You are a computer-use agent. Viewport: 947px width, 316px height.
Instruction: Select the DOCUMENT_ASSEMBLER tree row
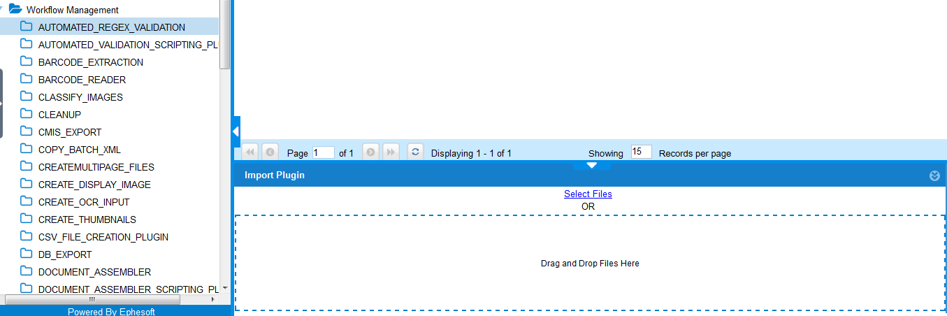(x=110, y=272)
